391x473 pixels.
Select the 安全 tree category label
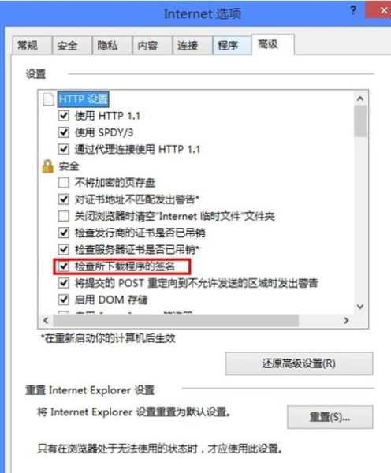pos(69,166)
